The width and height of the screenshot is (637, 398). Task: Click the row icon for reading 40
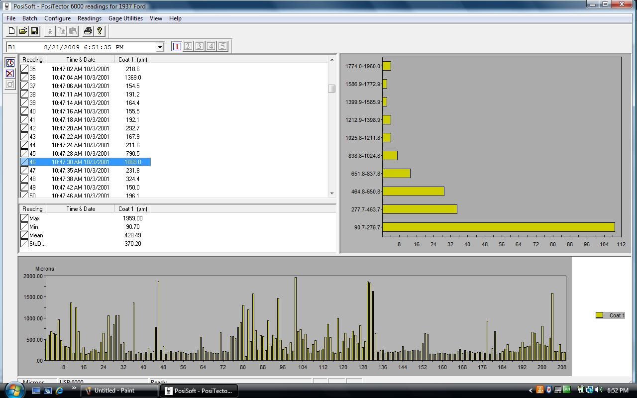coord(24,111)
